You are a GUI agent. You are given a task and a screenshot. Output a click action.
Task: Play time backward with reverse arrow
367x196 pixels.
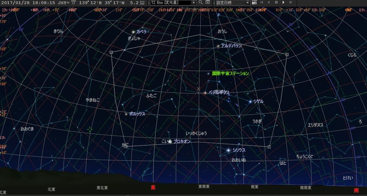[x=269, y=3]
